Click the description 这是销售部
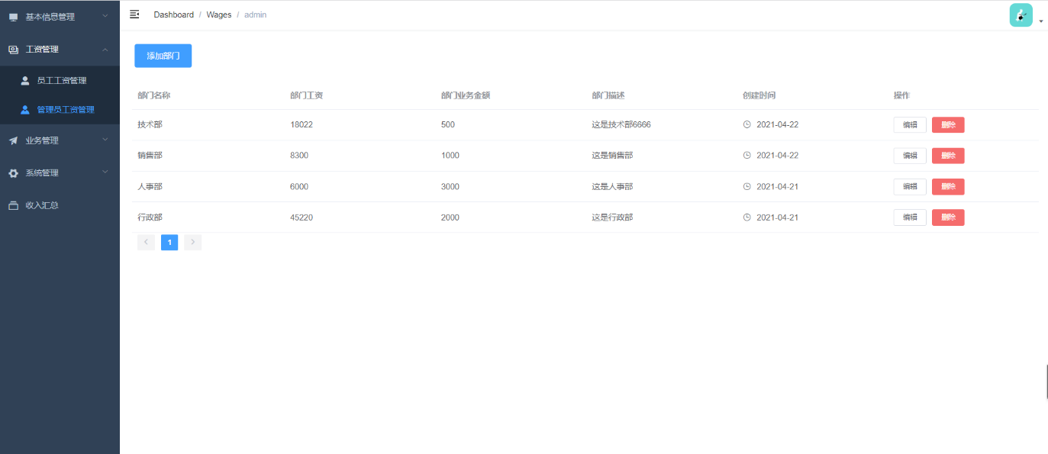The width and height of the screenshot is (1048, 454). pos(612,155)
